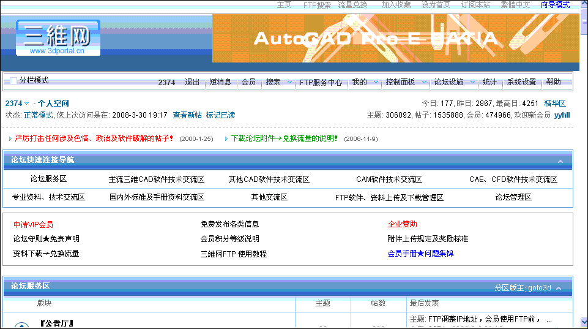The image size is (588, 329).
Task: Open the 帮助 menu item
Action: (x=554, y=82)
